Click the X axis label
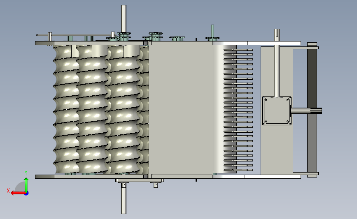The image size is (357, 219). pyautogui.click(x=8, y=191)
